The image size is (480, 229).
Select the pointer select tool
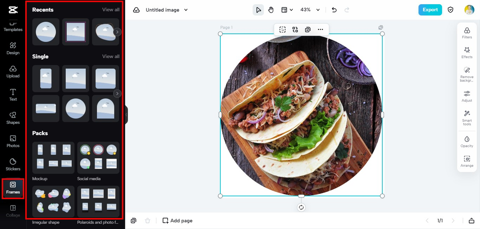coord(258,10)
